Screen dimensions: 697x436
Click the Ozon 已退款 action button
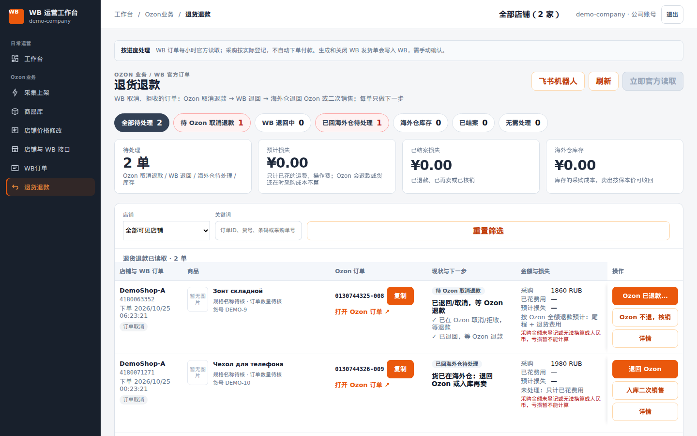coord(645,296)
